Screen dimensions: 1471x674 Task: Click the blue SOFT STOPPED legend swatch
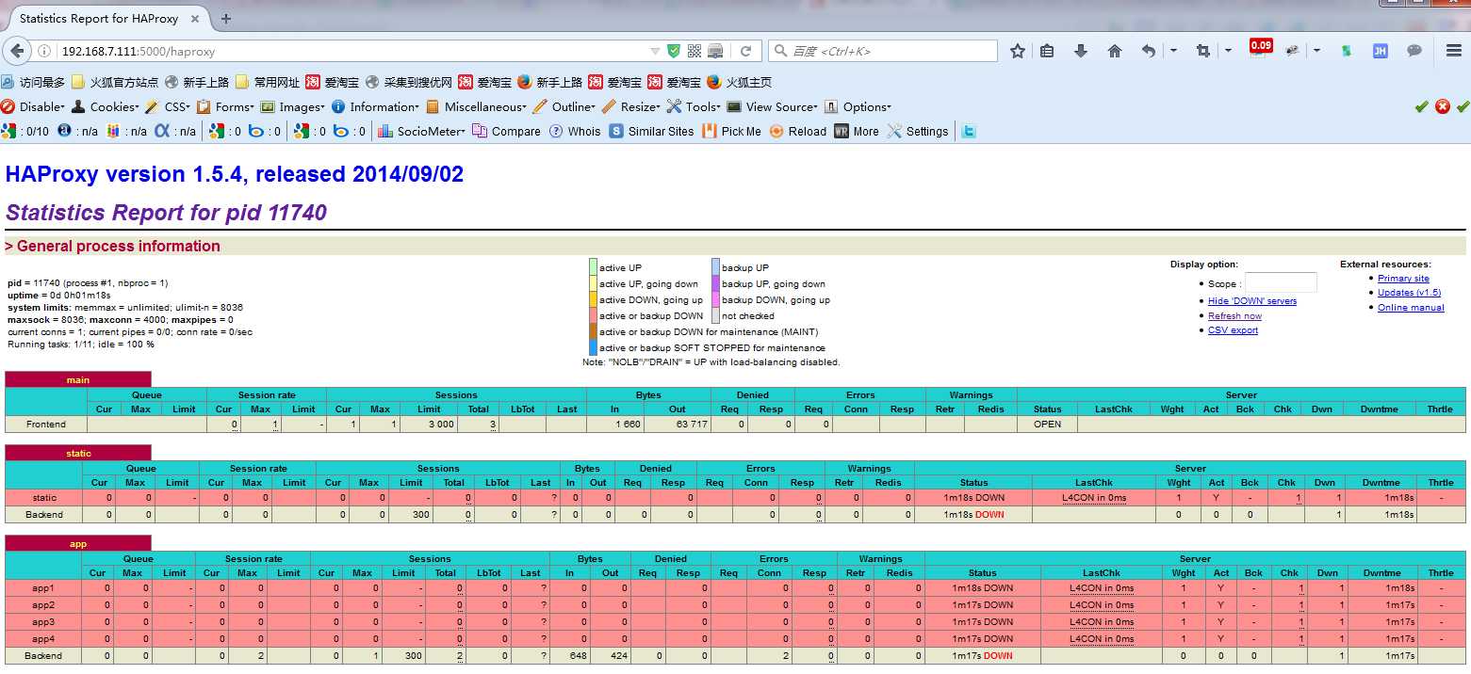pos(594,347)
